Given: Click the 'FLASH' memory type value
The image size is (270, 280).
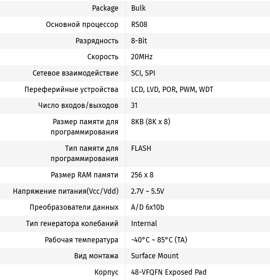Looking at the screenshot, I should (141, 148).
